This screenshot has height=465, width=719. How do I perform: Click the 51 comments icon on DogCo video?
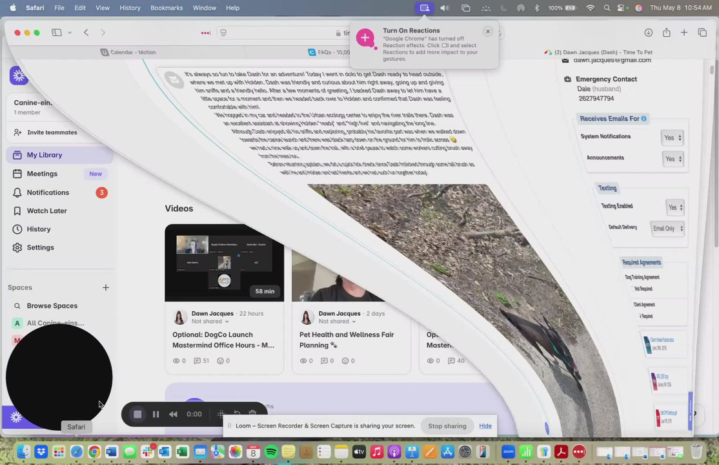pos(201,361)
